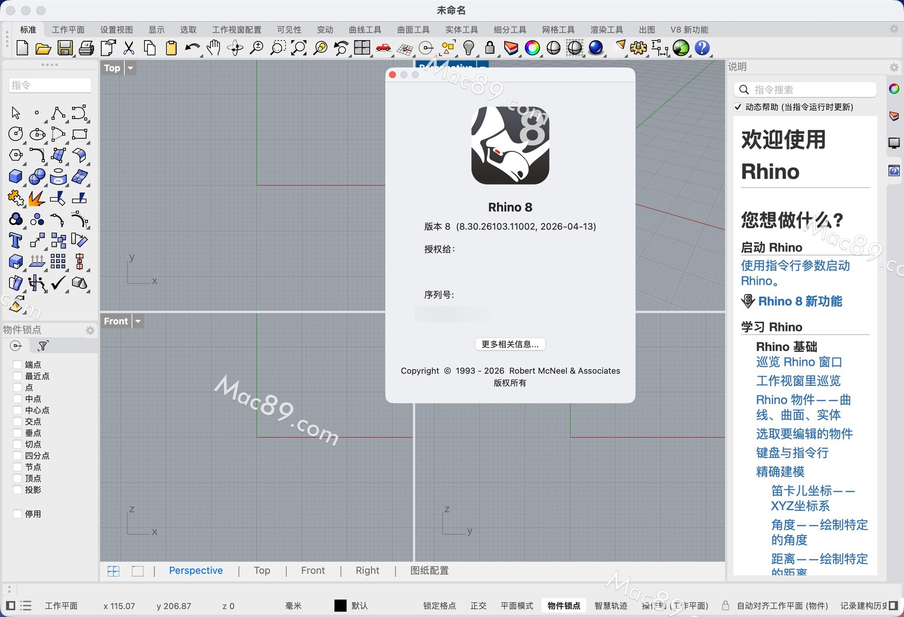Click the 更多相关信息... button
This screenshot has height=617, width=904.
[x=510, y=344]
